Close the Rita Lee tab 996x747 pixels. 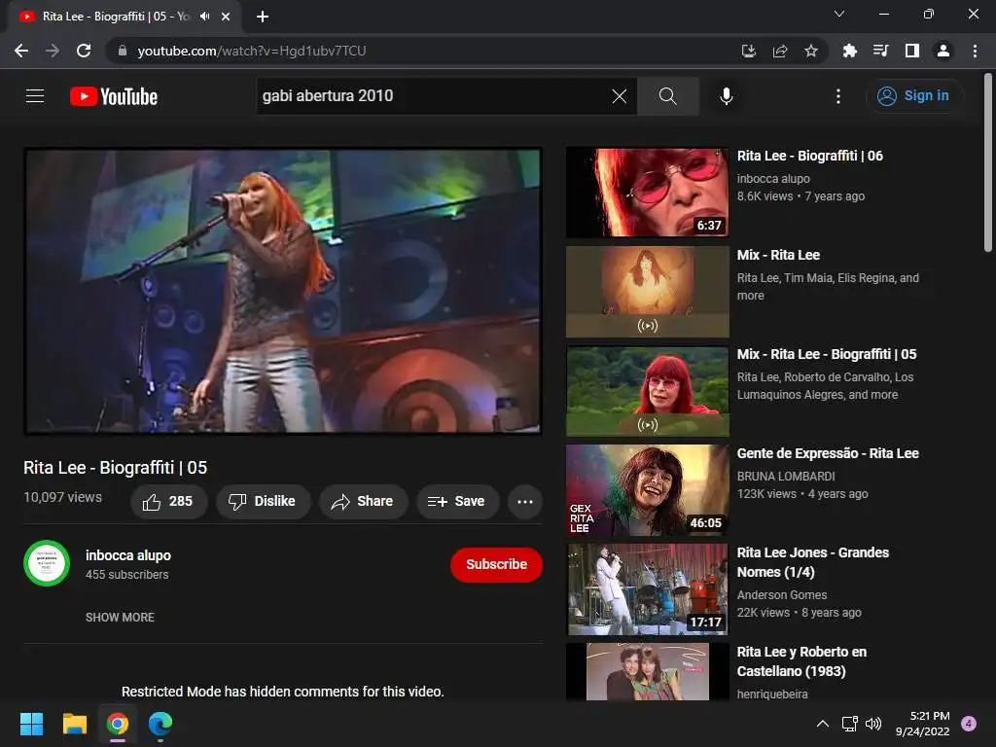[x=226, y=17]
